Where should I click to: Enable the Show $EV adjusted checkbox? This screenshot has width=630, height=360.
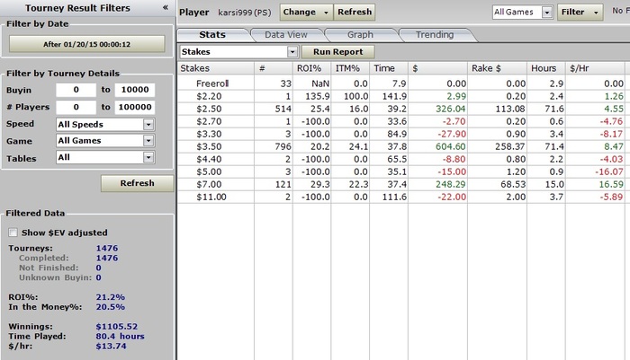coord(13,232)
